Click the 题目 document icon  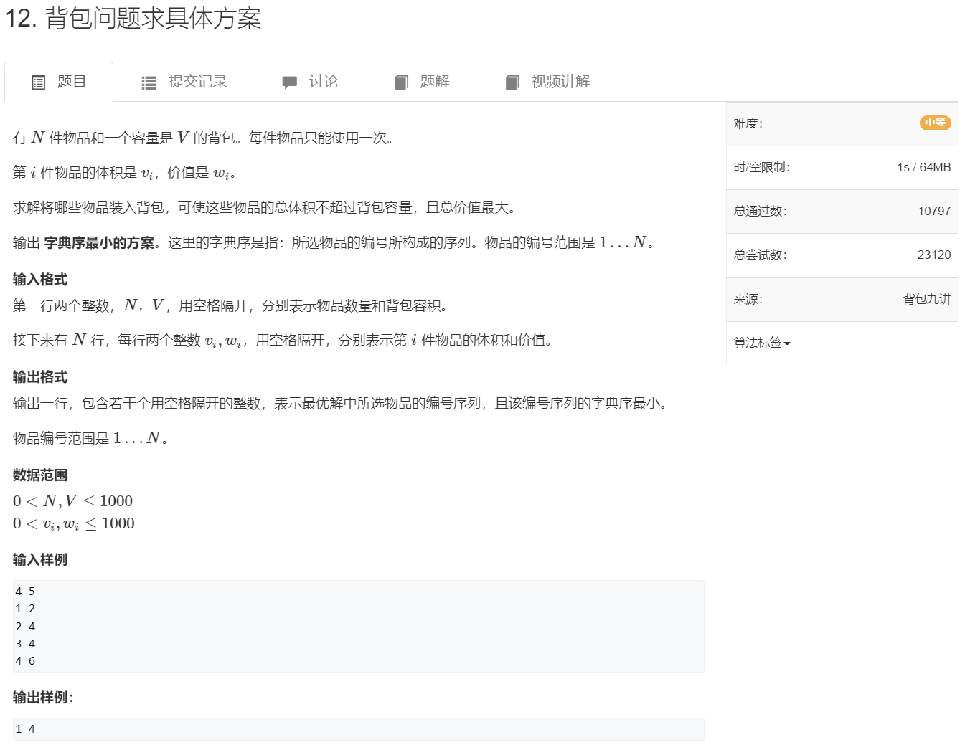click(39, 82)
